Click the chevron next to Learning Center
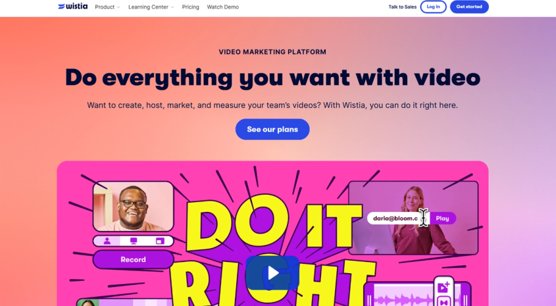The image size is (556, 306). [x=172, y=7]
